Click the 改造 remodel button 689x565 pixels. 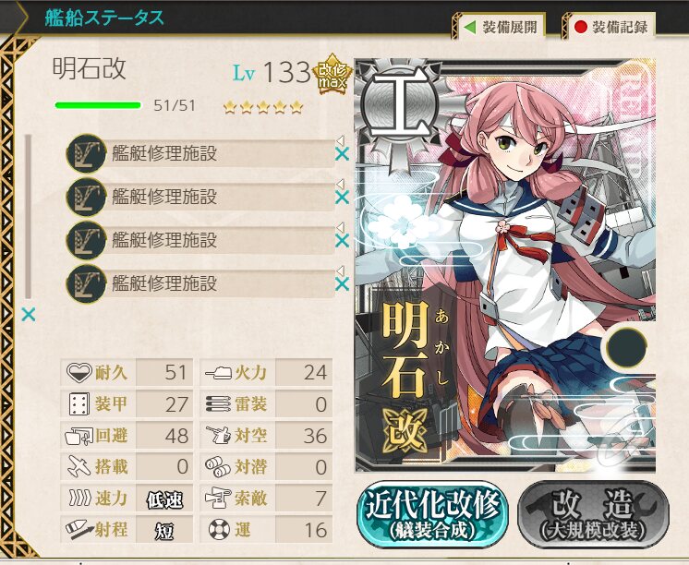click(x=594, y=514)
